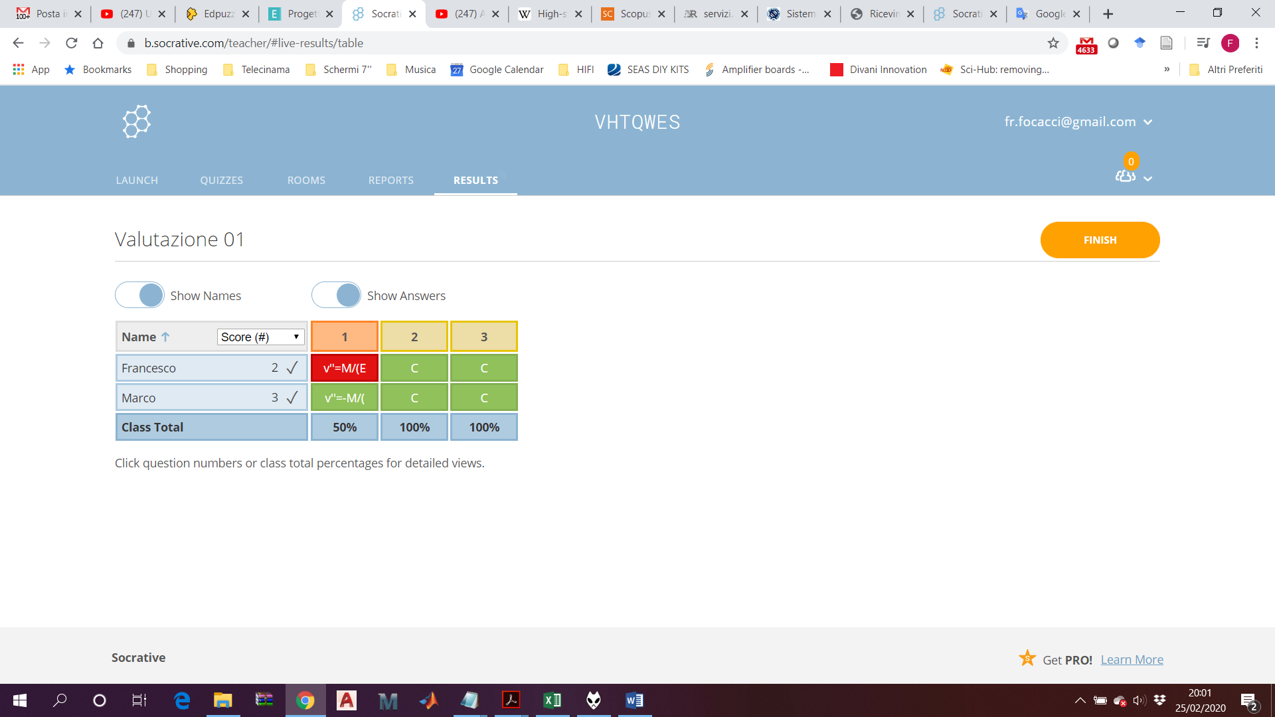This screenshot has width=1275, height=717.
Task: Click the Gmail checker extension icon
Action: pos(1086,44)
